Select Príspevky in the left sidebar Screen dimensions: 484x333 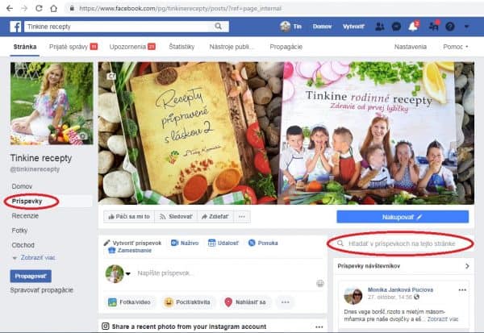point(27,202)
